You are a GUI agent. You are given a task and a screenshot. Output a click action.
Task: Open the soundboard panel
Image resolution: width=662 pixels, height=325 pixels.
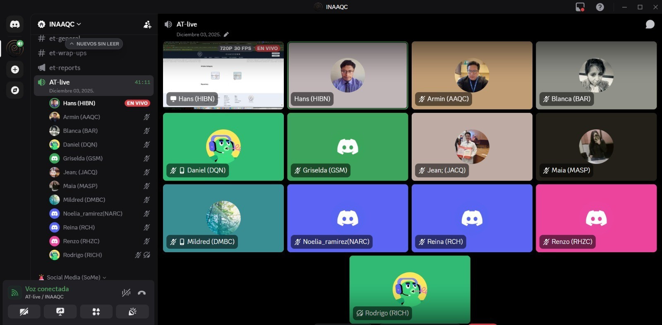132,312
